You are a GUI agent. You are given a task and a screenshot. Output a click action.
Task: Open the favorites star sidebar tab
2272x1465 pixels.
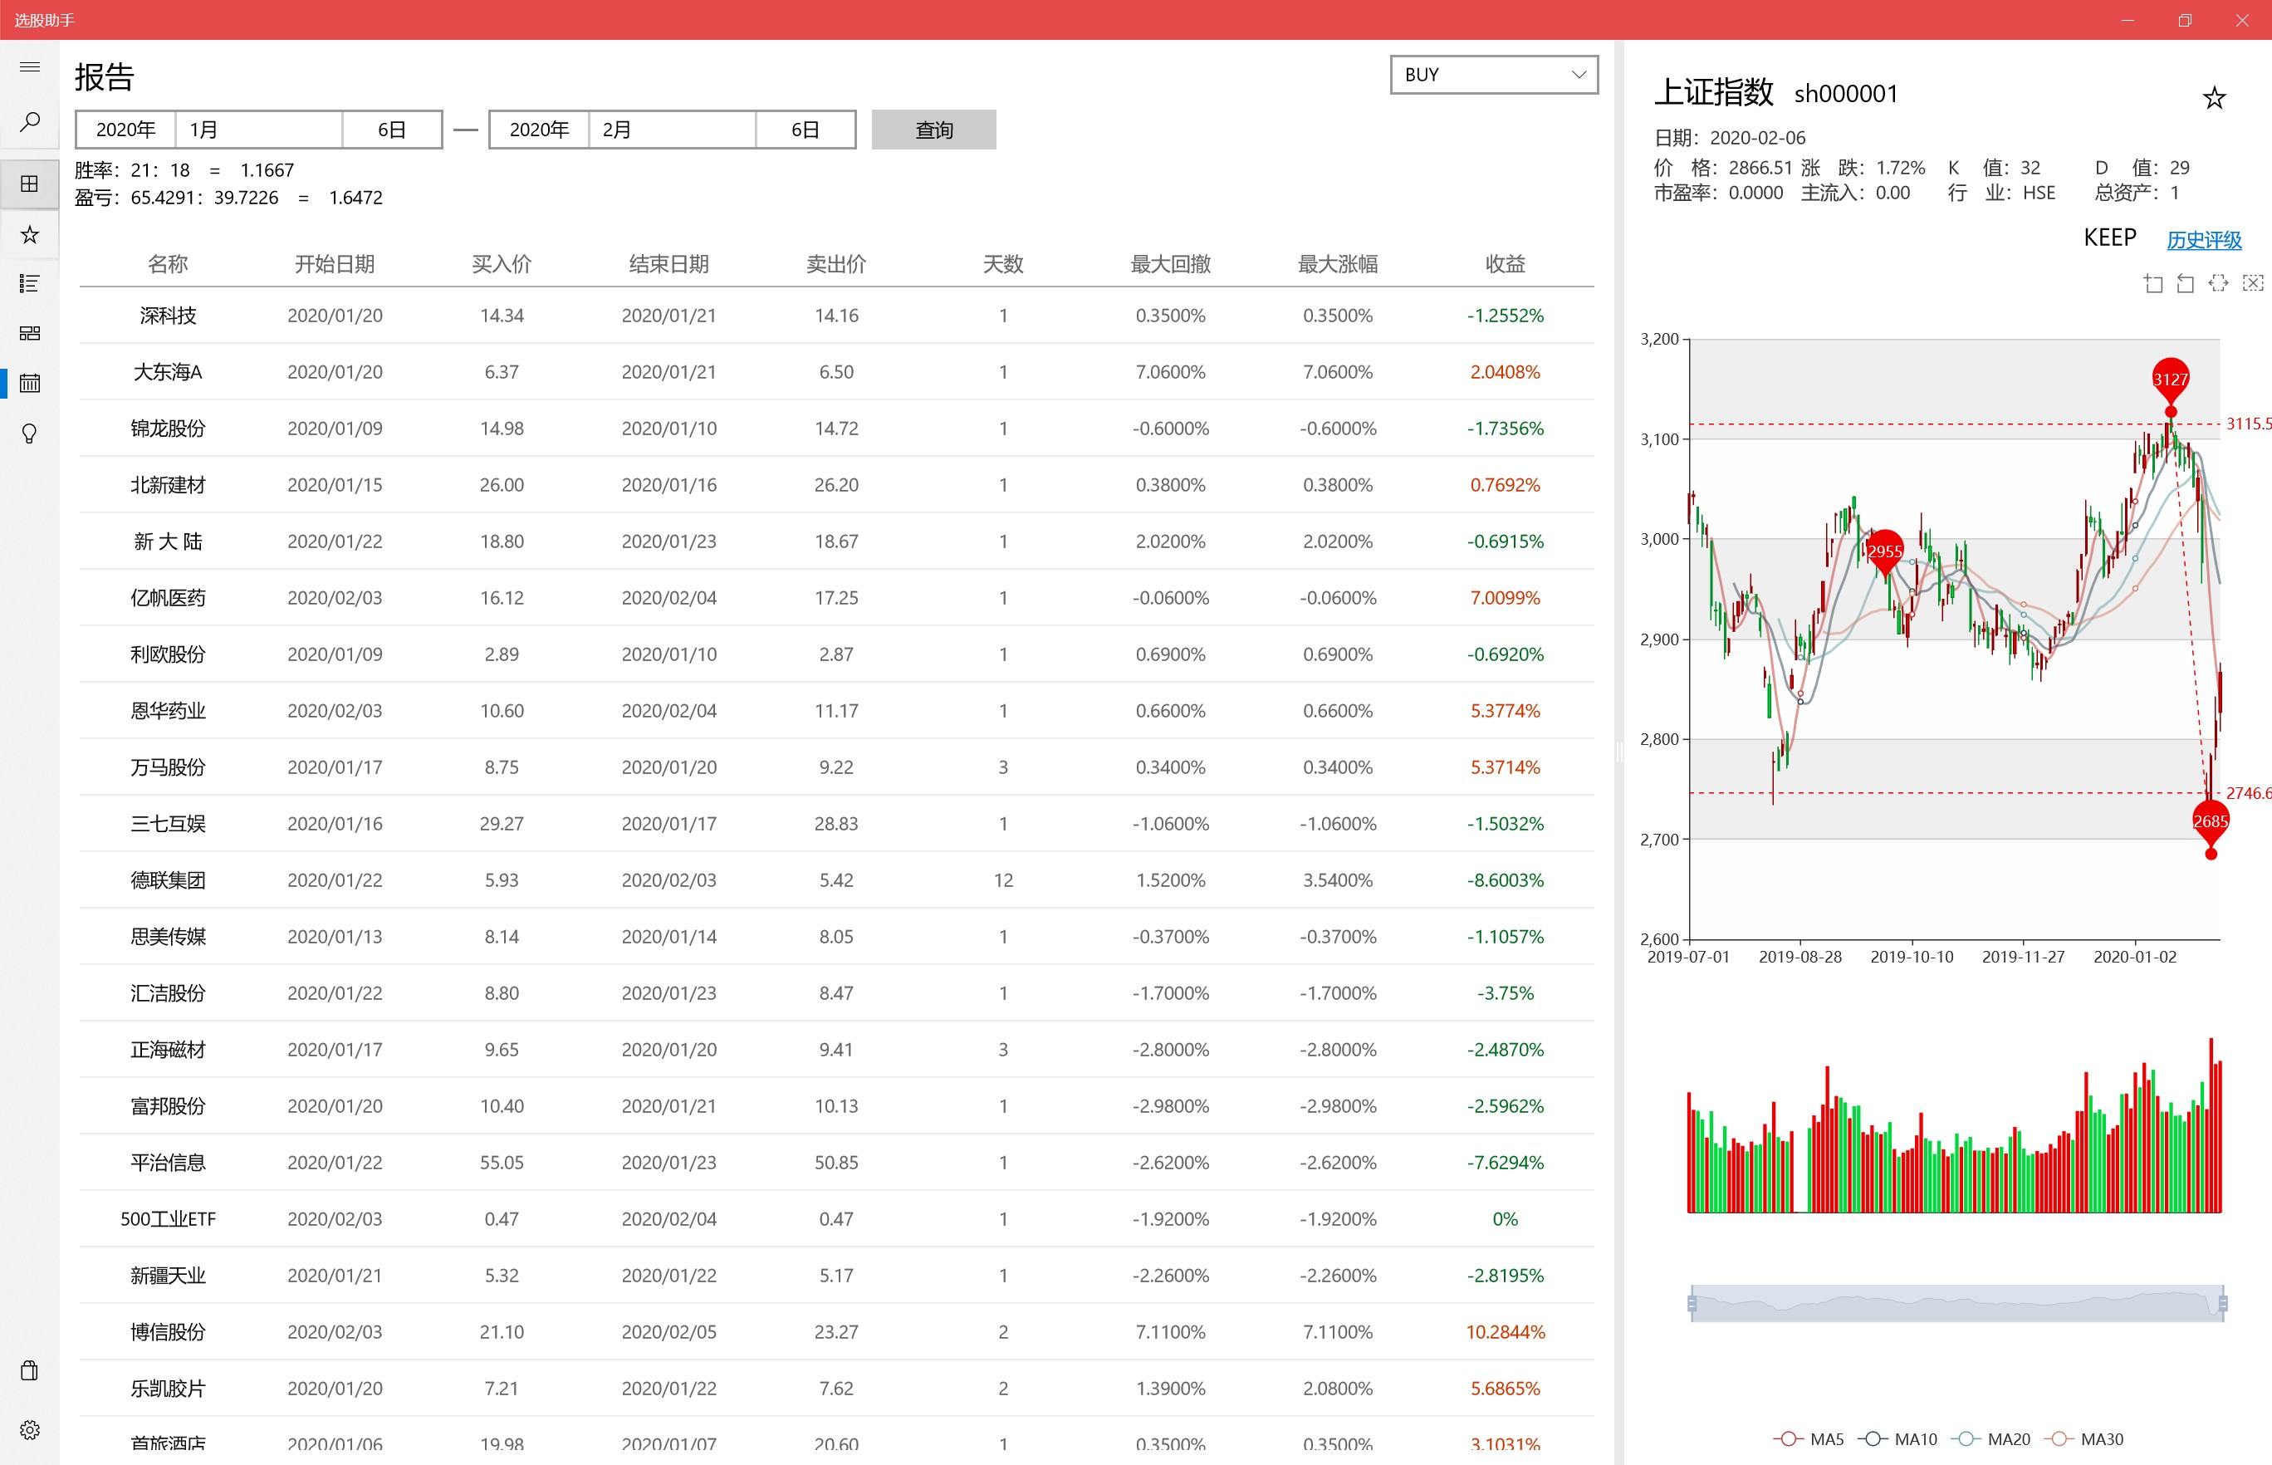tap(30, 234)
